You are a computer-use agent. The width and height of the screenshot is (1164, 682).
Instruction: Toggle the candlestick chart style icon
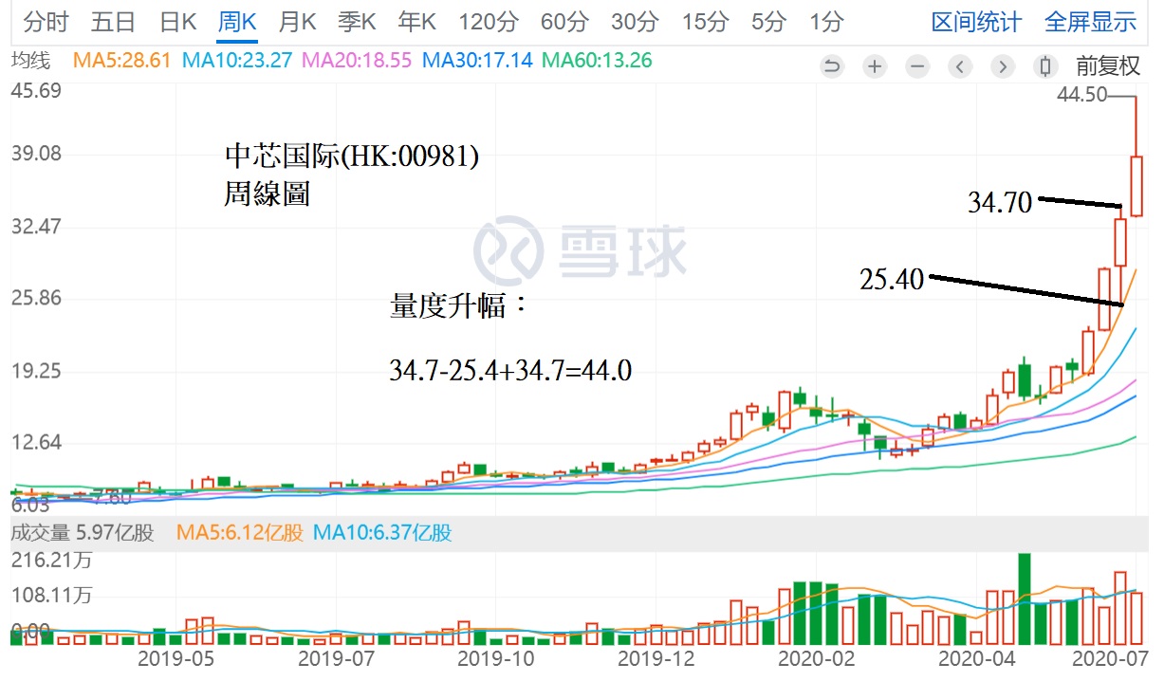click(1045, 66)
